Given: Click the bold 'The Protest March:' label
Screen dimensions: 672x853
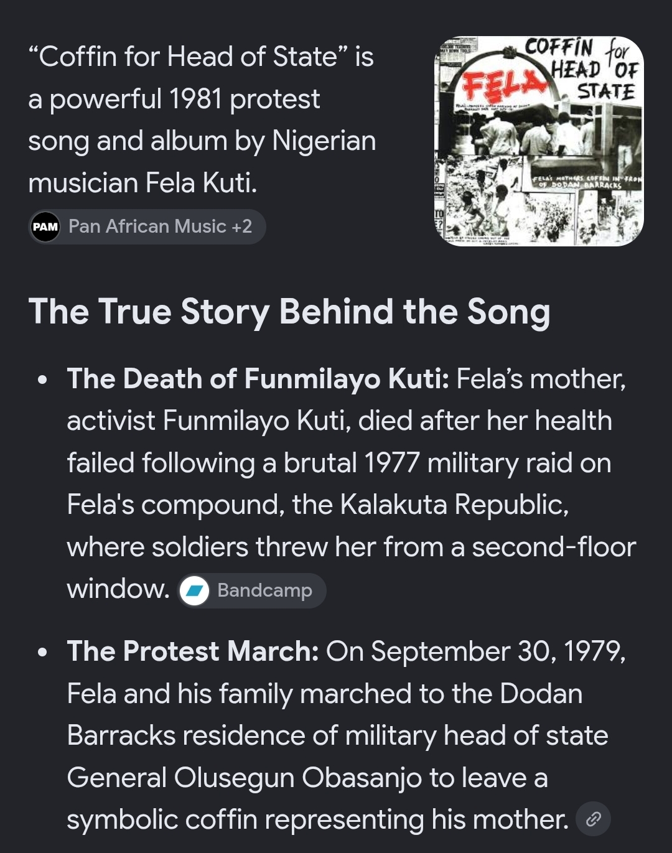Looking at the screenshot, I should pyautogui.click(x=193, y=651).
